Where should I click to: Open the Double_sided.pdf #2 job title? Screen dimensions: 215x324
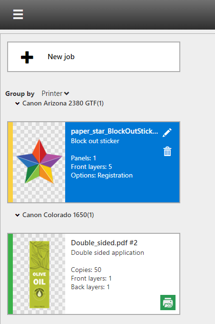point(104,243)
